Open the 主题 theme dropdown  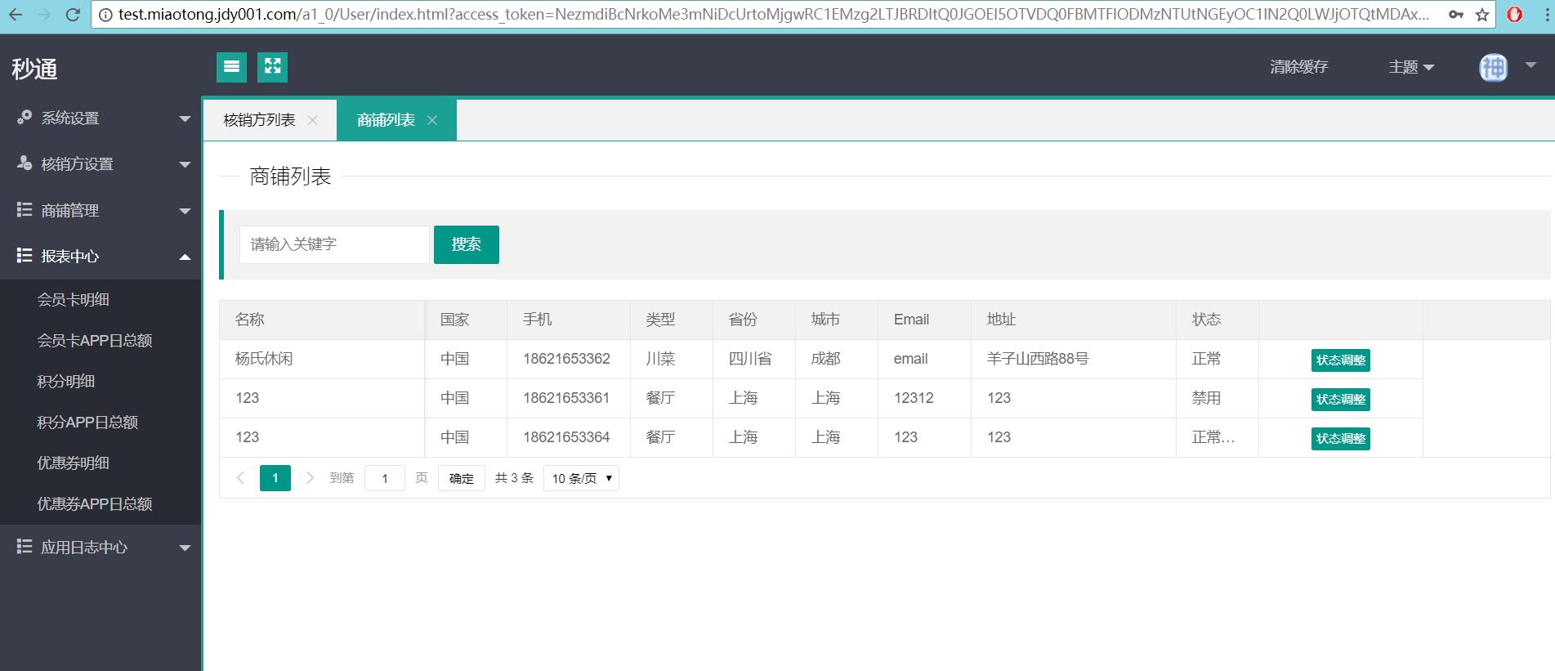click(x=1410, y=67)
